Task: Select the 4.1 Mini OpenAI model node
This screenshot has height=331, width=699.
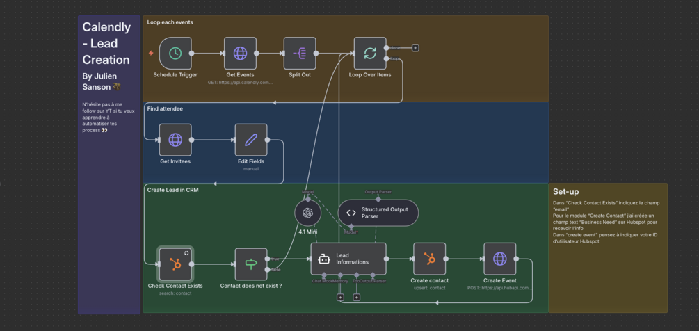Action: pyautogui.click(x=308, y=213)
